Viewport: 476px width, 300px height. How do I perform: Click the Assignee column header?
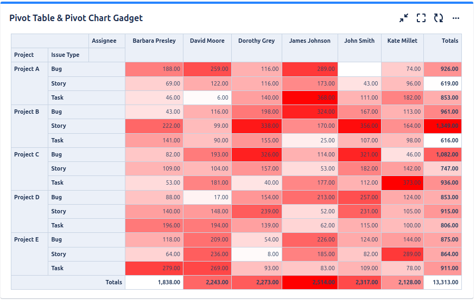(x=104, y=41)
